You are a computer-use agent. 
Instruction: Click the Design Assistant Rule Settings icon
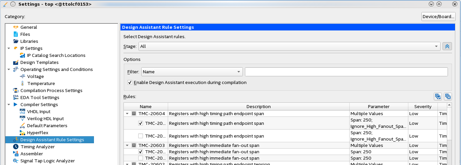coord(15,140)
